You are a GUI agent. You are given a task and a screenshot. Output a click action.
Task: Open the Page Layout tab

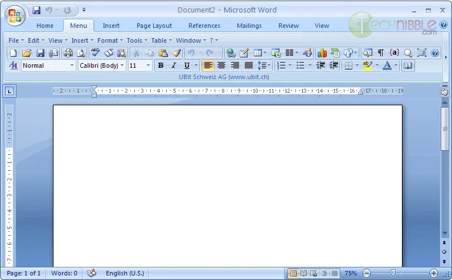[x=154, y=26]
